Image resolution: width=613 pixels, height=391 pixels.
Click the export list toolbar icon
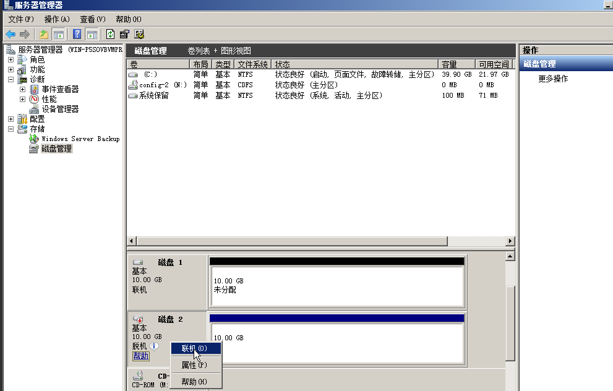coord(122,33)
